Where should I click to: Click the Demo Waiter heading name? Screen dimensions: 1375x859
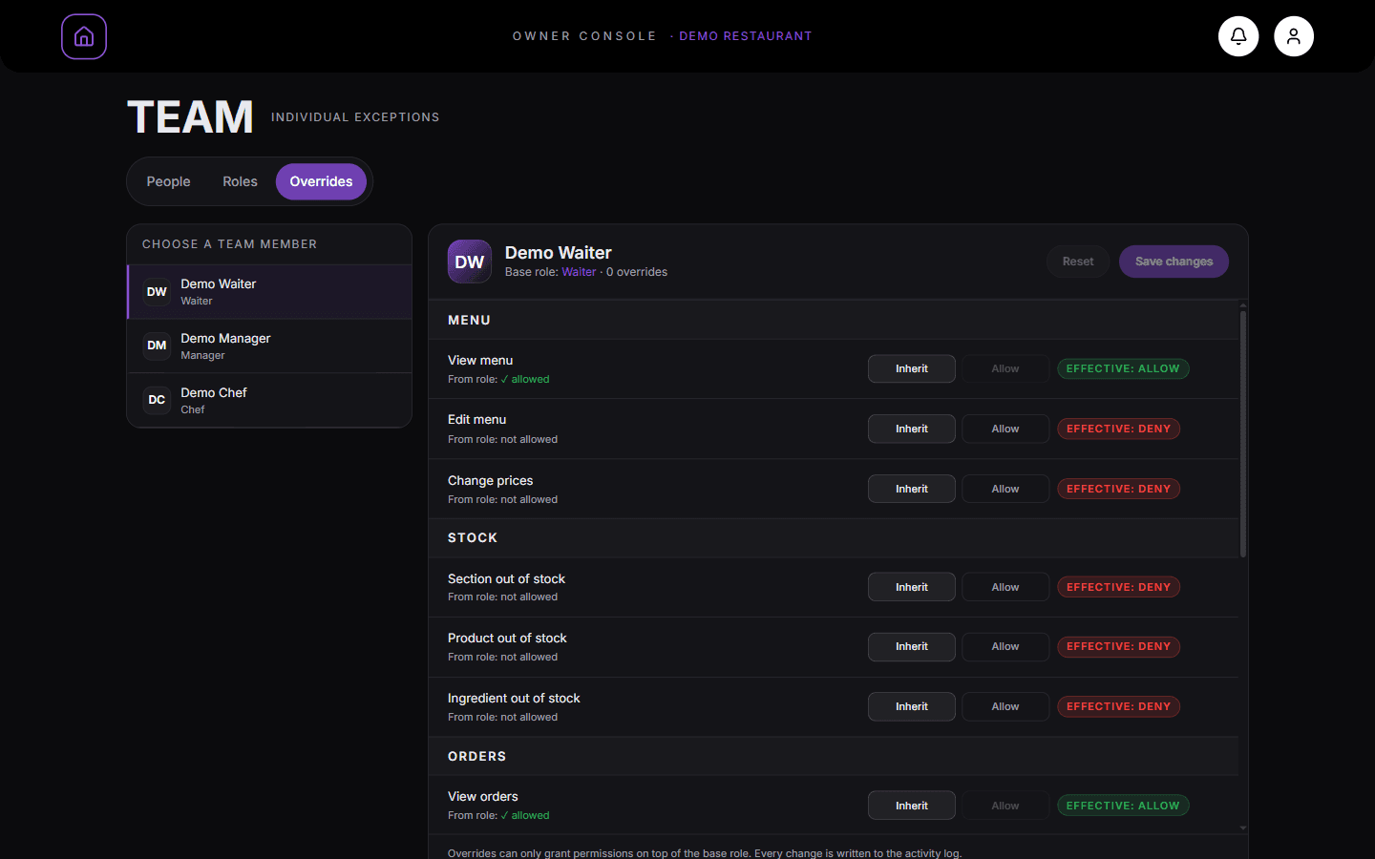pos(558,253)
